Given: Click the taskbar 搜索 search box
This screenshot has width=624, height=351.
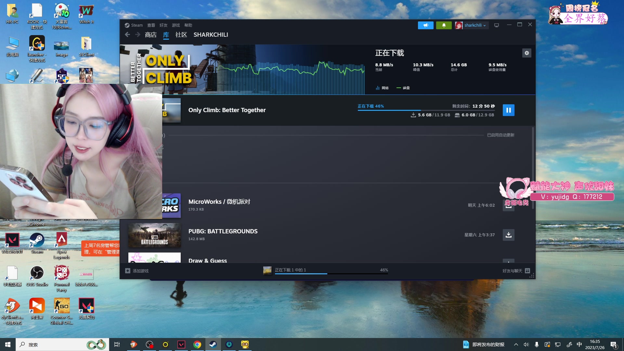Looking at the screenshot, I should pyautogui.click(x=63, y=344).
